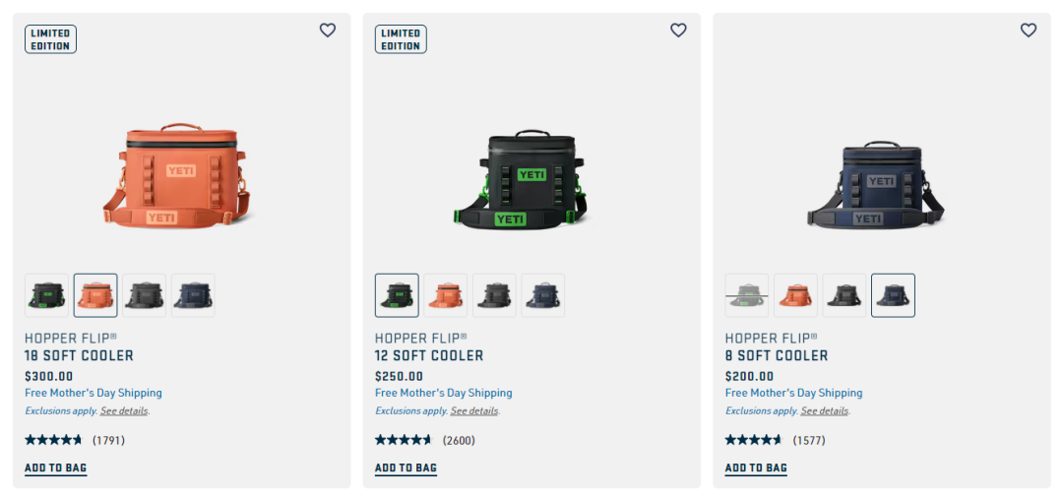Add Hopper Flip 18 Soft Cooler to bag
The width and height of the screenshot is (1063, 498).
tap(55, 468)
